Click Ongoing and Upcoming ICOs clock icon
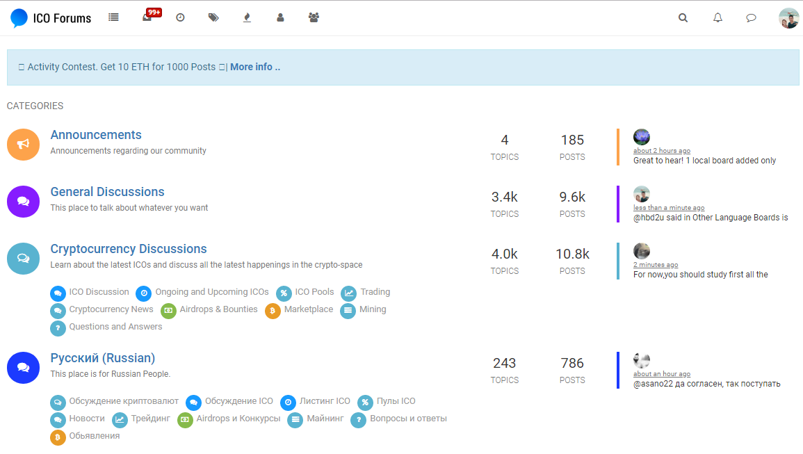Screen dimensions: 803x454 [144, 293]
